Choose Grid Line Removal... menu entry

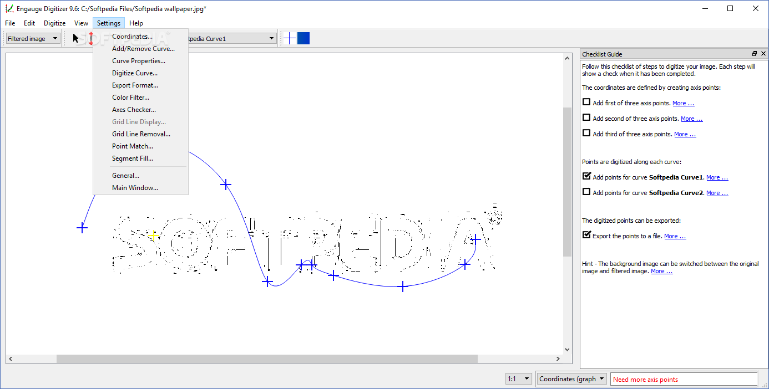141,134
